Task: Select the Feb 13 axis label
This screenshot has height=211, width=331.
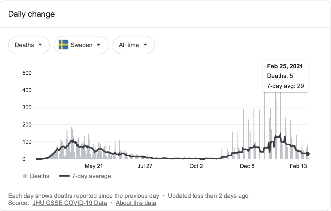Action: tap(298, 166)
